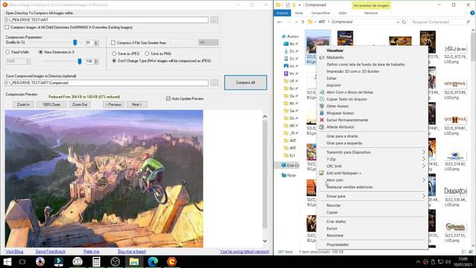
Task: Open the Windows Start menu
Action: click(7, 261)
